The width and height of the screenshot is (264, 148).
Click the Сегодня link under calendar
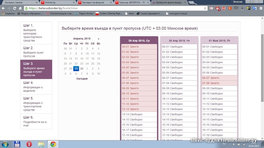[82, 78]
